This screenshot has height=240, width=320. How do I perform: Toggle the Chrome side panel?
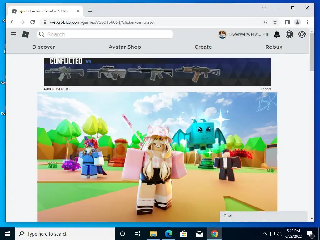click(287, 22)
